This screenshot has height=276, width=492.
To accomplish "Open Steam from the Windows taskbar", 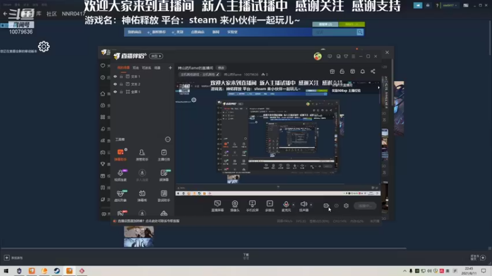I will pyautogui.click(x=57, y=270).
